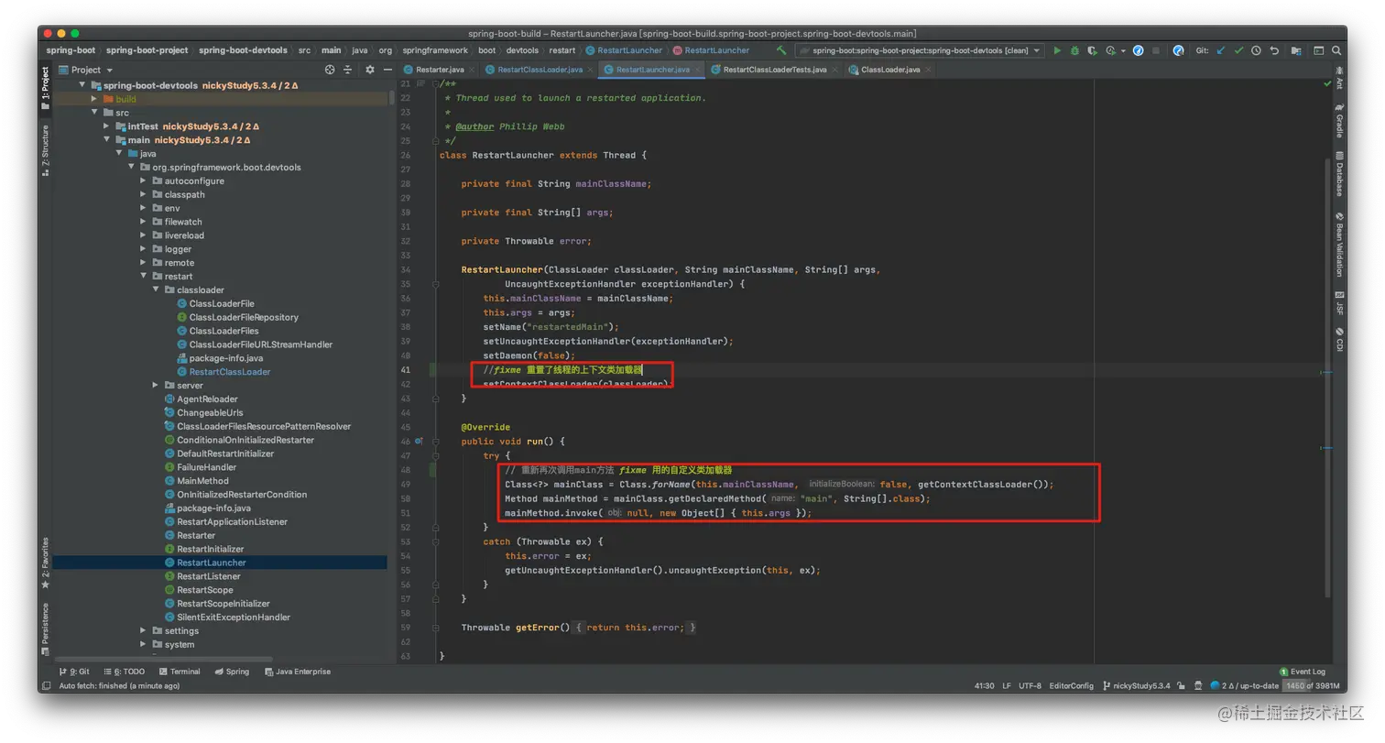This screenshot has width=1385, height=743.
Task: Toggle the 2: Favorites side tab
Action: point(45,563)
